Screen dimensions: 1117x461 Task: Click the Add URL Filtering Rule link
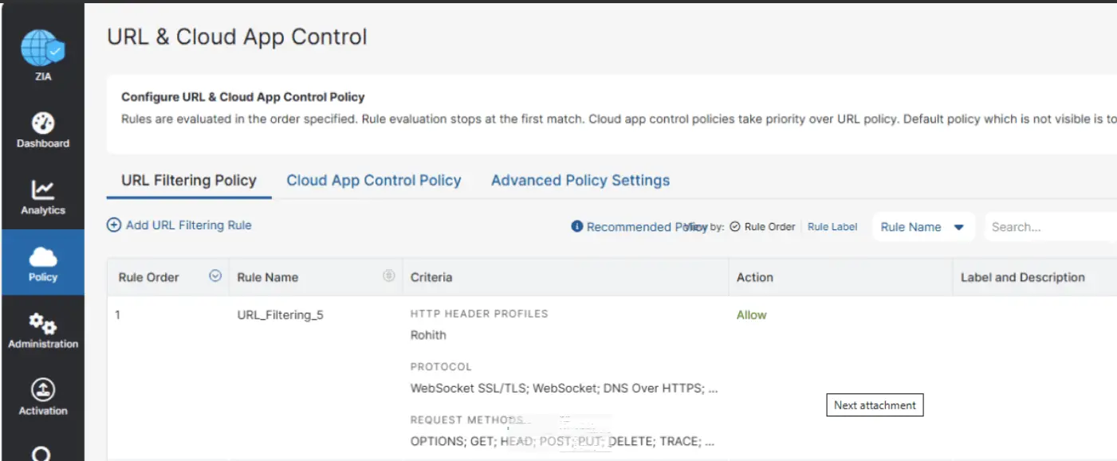[x=189, y=225]
